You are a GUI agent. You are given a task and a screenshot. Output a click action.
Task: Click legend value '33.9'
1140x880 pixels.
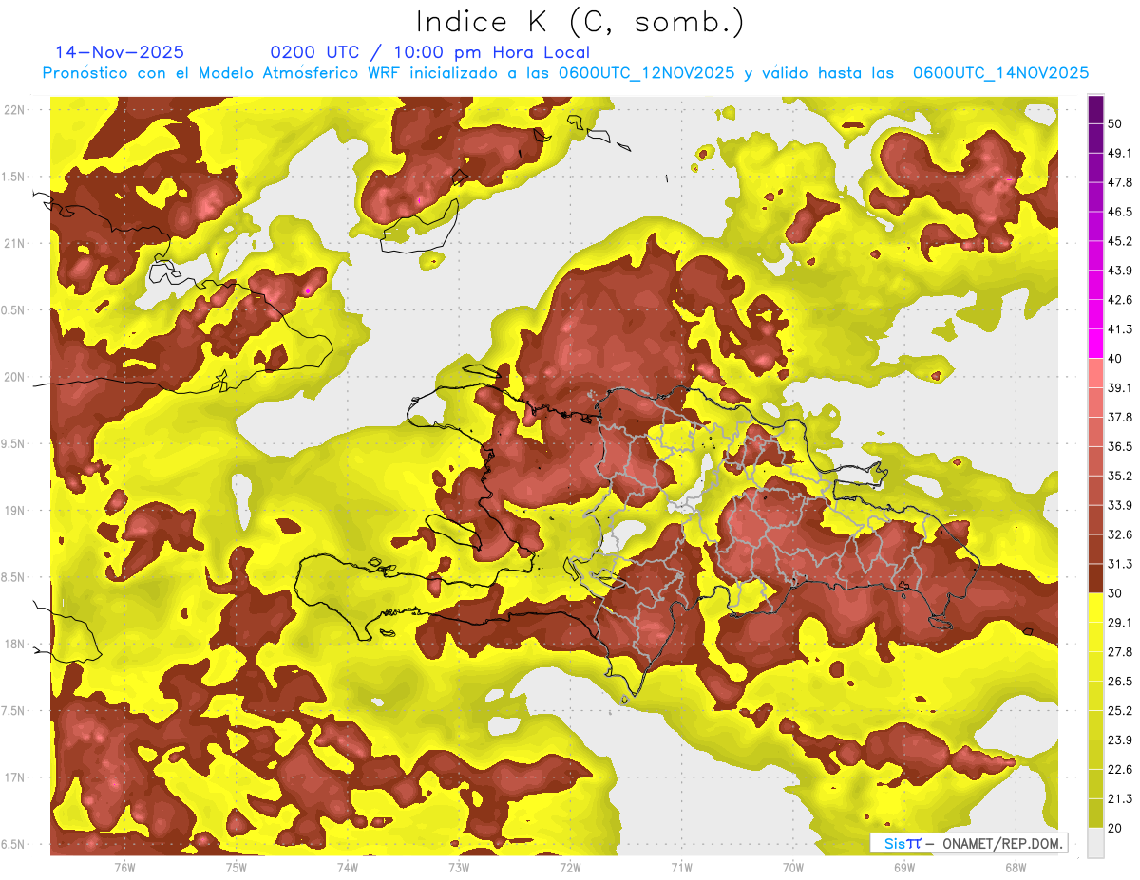click(x=1120, y=505)
